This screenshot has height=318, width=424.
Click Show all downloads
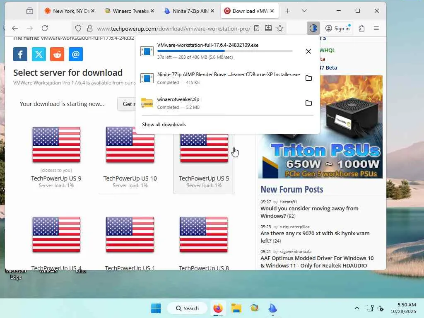[x=164, y=125]
